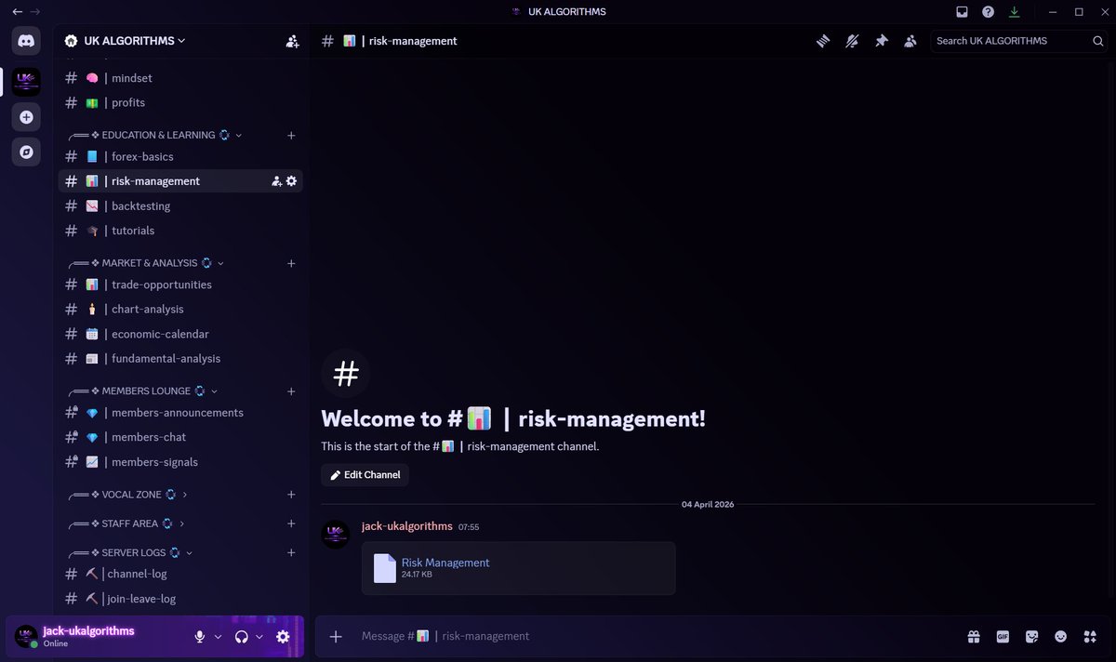Click the Edit Channel button

[x=365, y=475]
